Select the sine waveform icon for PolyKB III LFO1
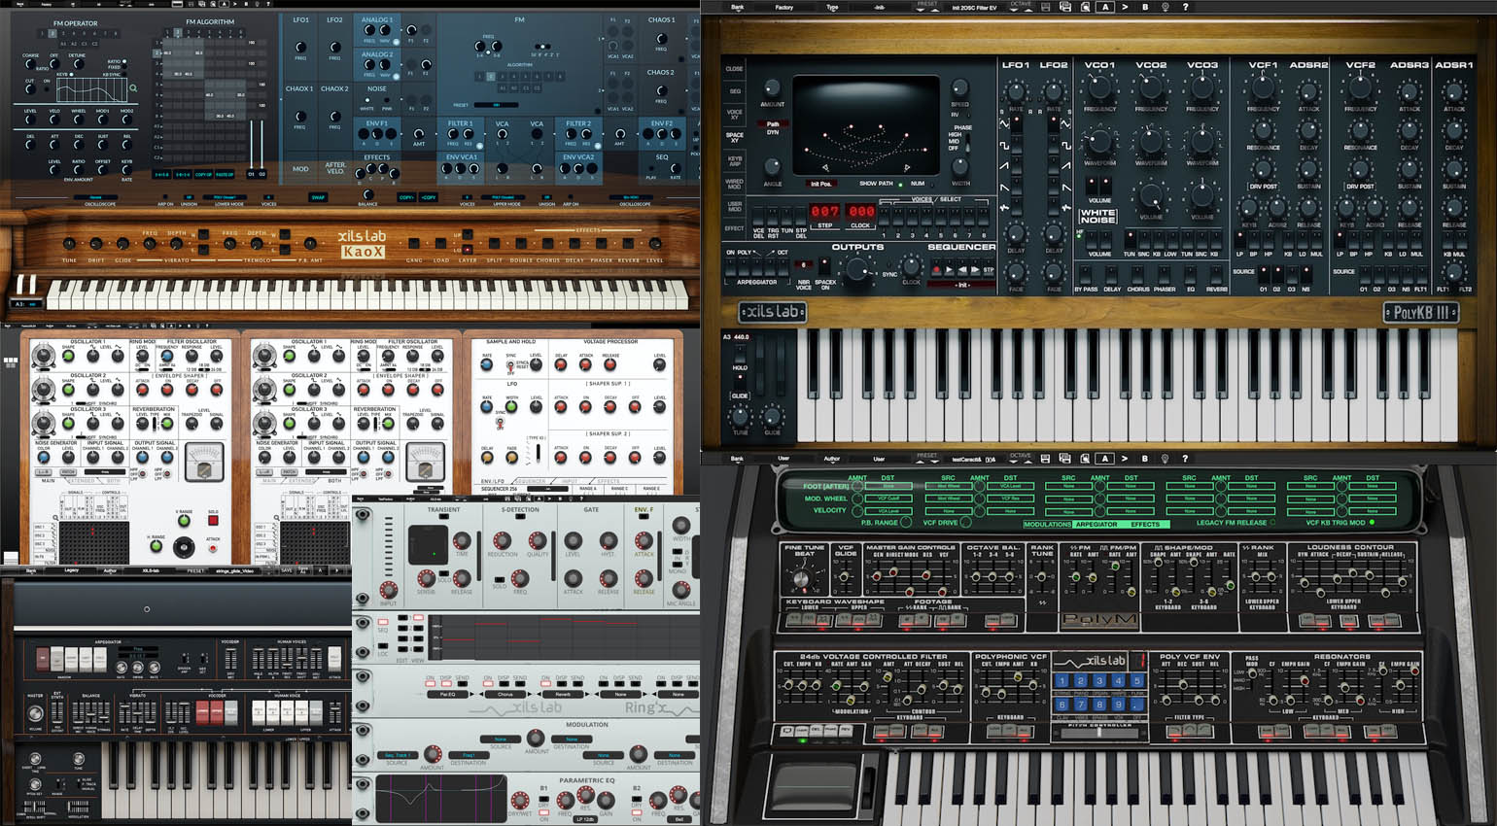Screen dimensions: 1497x826 (x=1005, y=123)
